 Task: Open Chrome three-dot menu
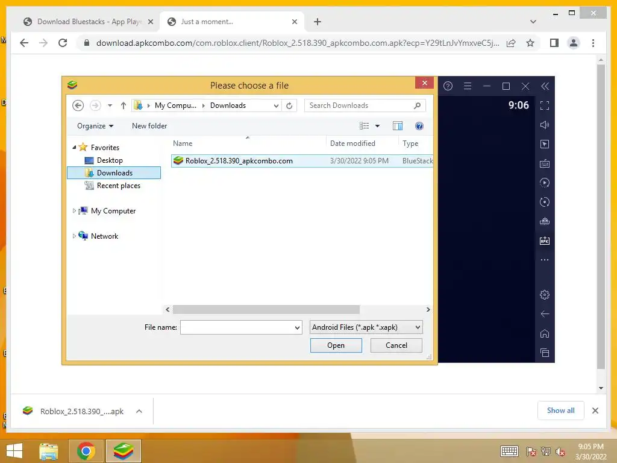point(593,43)
